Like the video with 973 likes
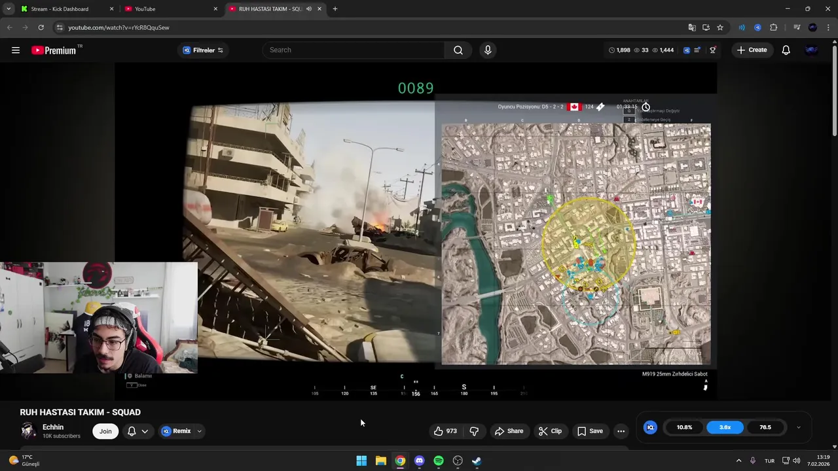838x471 pixels. pos(445,431)
